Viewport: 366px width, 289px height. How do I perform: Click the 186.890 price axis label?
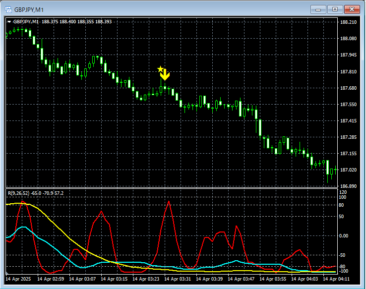pos(349,186)
